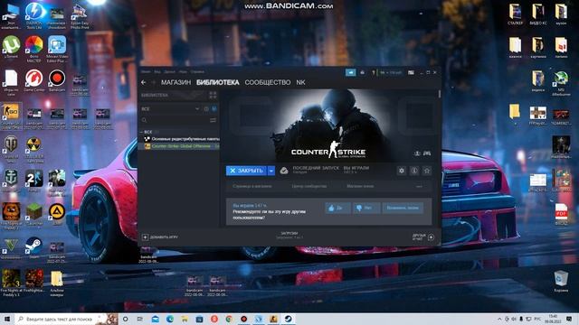Click the blue ЗАКРЫТЬ button
579x325 pixels.
[x=246, y=171]
